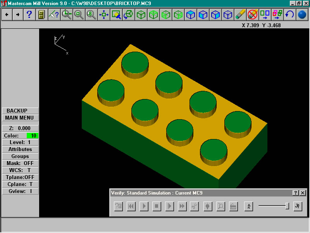
Task: Change Level: 1 setting
Action: point(20,142)
